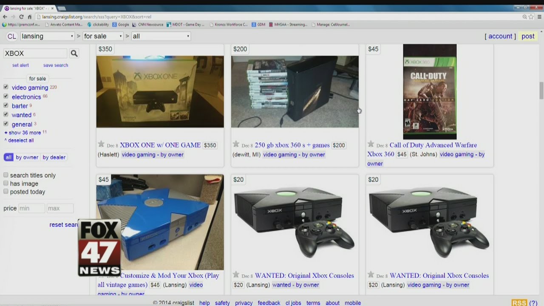Open the Anvato Content Ma... bookmark

pyautogui.click(x=63, y=25)
